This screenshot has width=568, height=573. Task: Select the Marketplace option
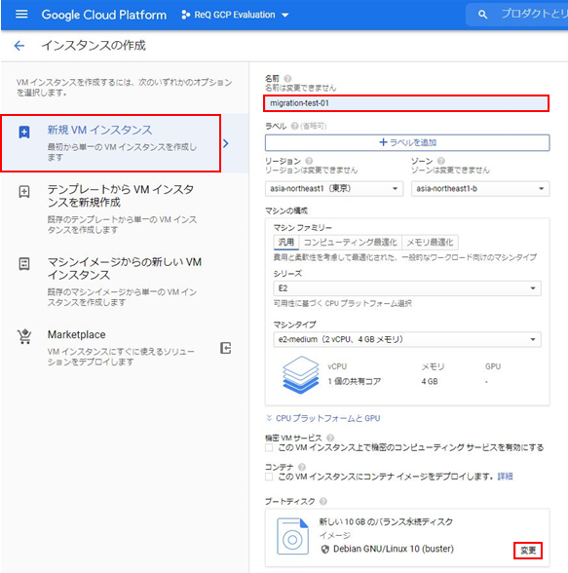124,348
